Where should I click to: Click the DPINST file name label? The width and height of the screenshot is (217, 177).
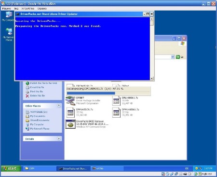[80, 98]
